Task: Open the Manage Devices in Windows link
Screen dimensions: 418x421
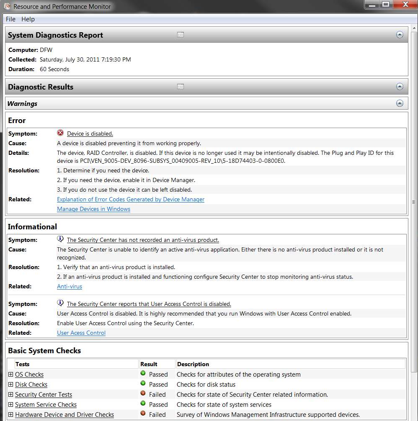Action: tap(93, 209)
